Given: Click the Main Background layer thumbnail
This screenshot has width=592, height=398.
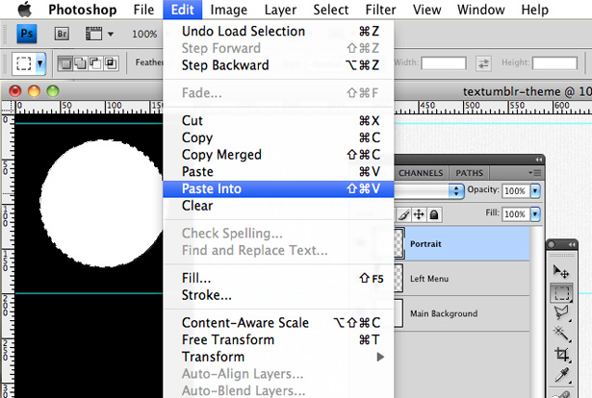Looking at the screenshot, I should click(x=399, y=313).
